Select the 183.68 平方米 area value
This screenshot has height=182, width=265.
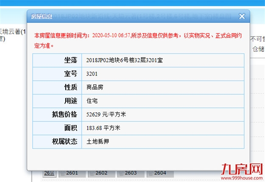pyautogui.click(x=103, y=128)
